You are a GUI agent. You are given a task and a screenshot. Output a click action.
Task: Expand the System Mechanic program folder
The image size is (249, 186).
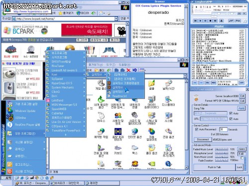(x=66, y=87)
